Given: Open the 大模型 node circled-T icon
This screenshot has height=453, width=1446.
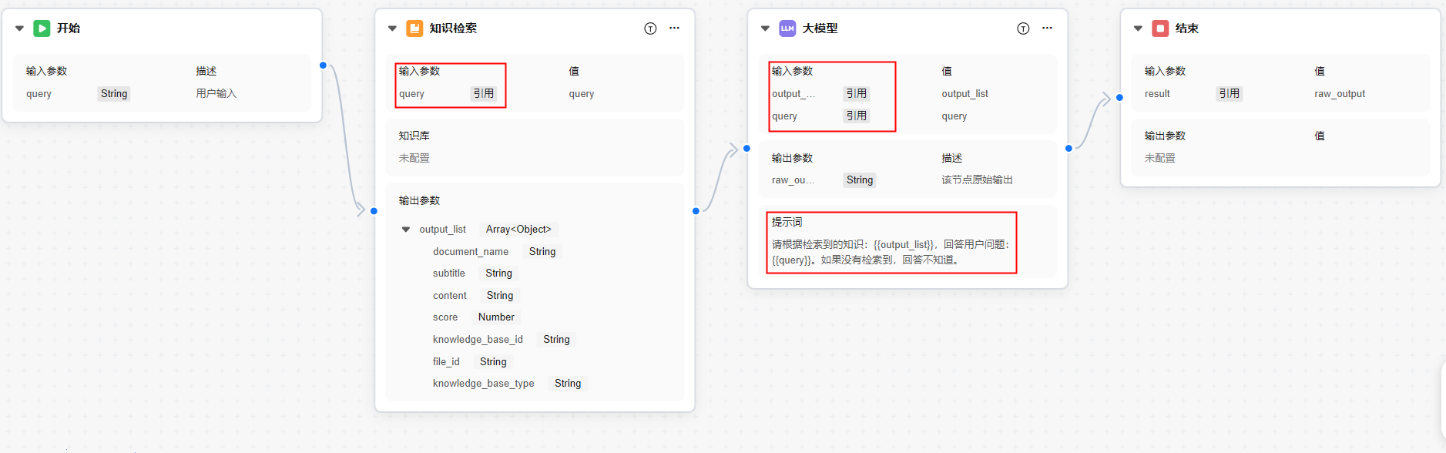Looking at the screenshot, I should click(x=1023, y=29).
